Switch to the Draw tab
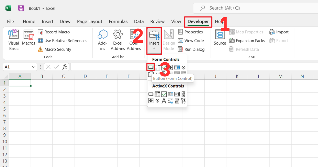 pyautogui.click(x=65, y=22)
